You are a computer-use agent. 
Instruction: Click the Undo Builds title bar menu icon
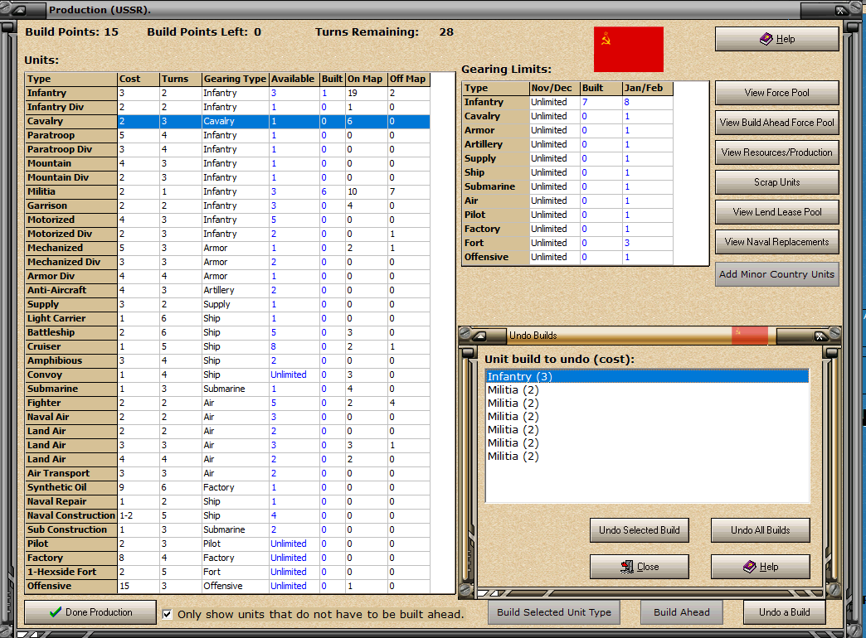pos(479,336)
